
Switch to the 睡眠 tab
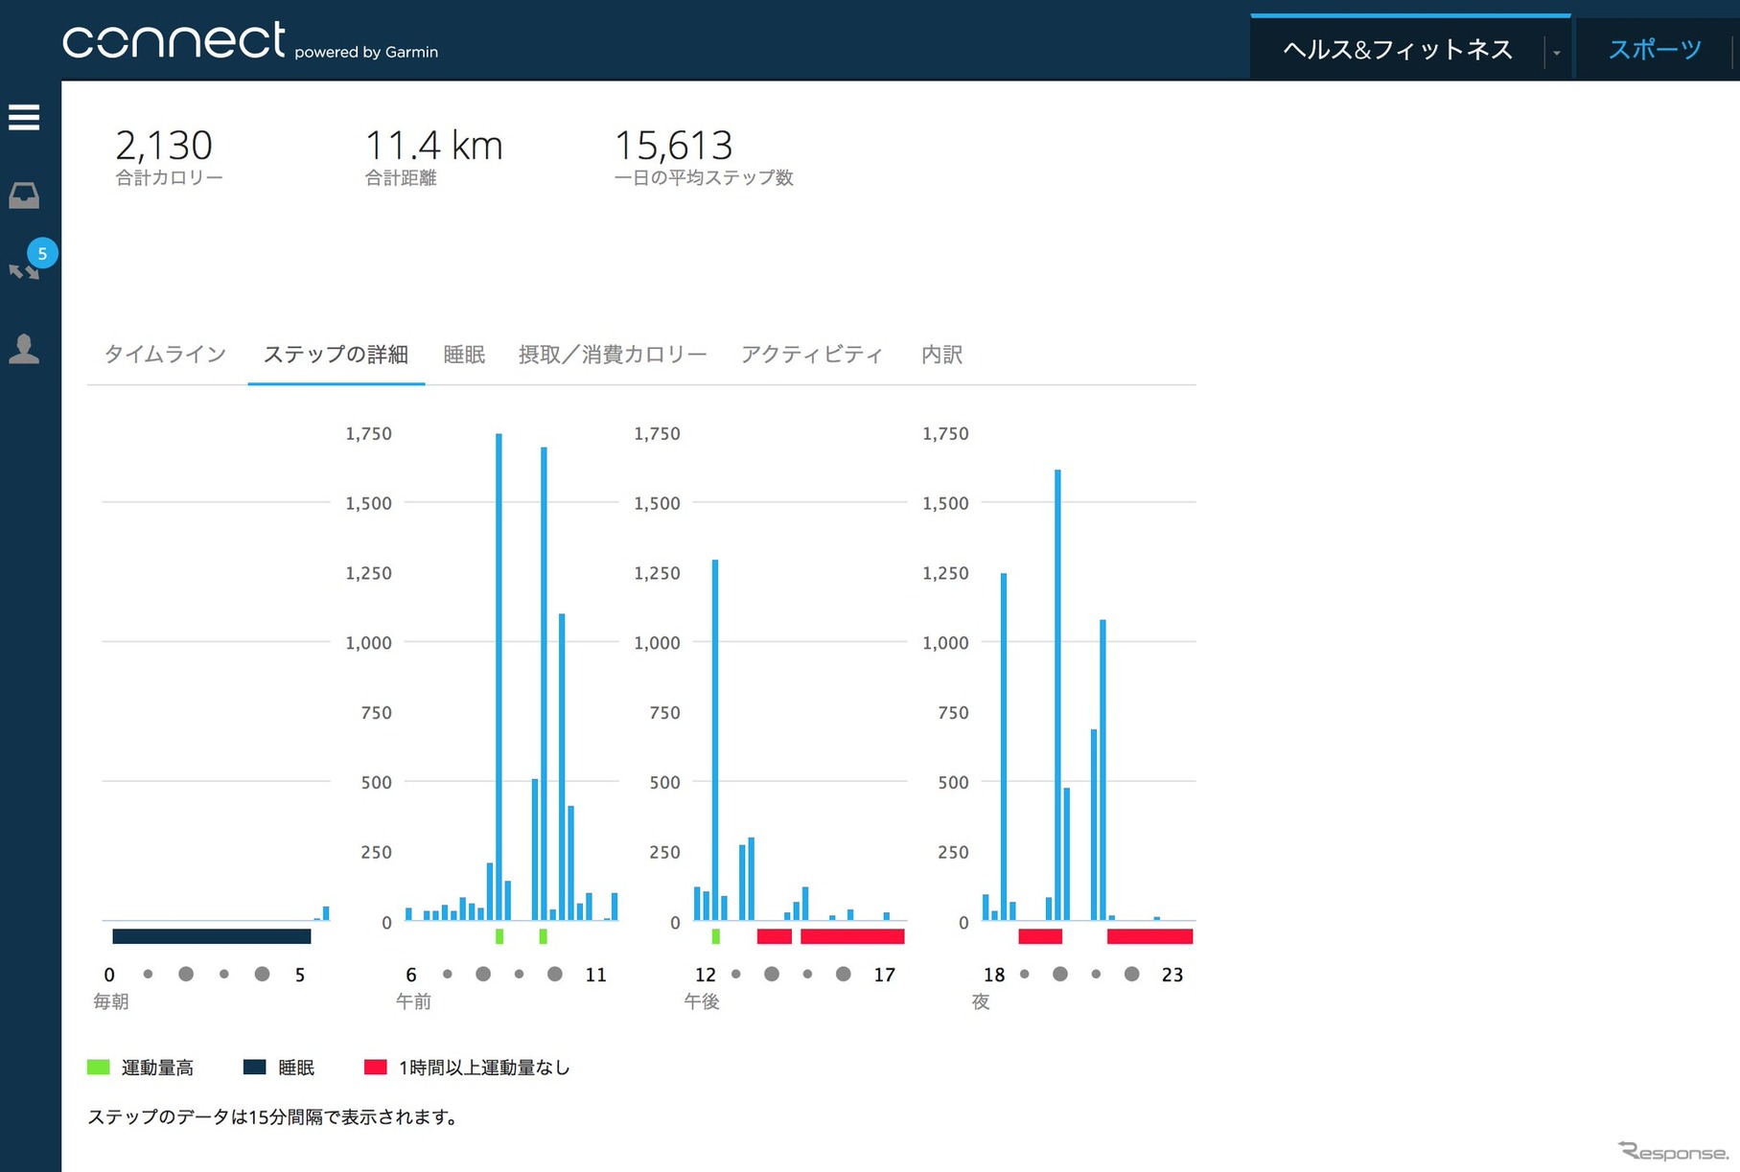(464, 355)
